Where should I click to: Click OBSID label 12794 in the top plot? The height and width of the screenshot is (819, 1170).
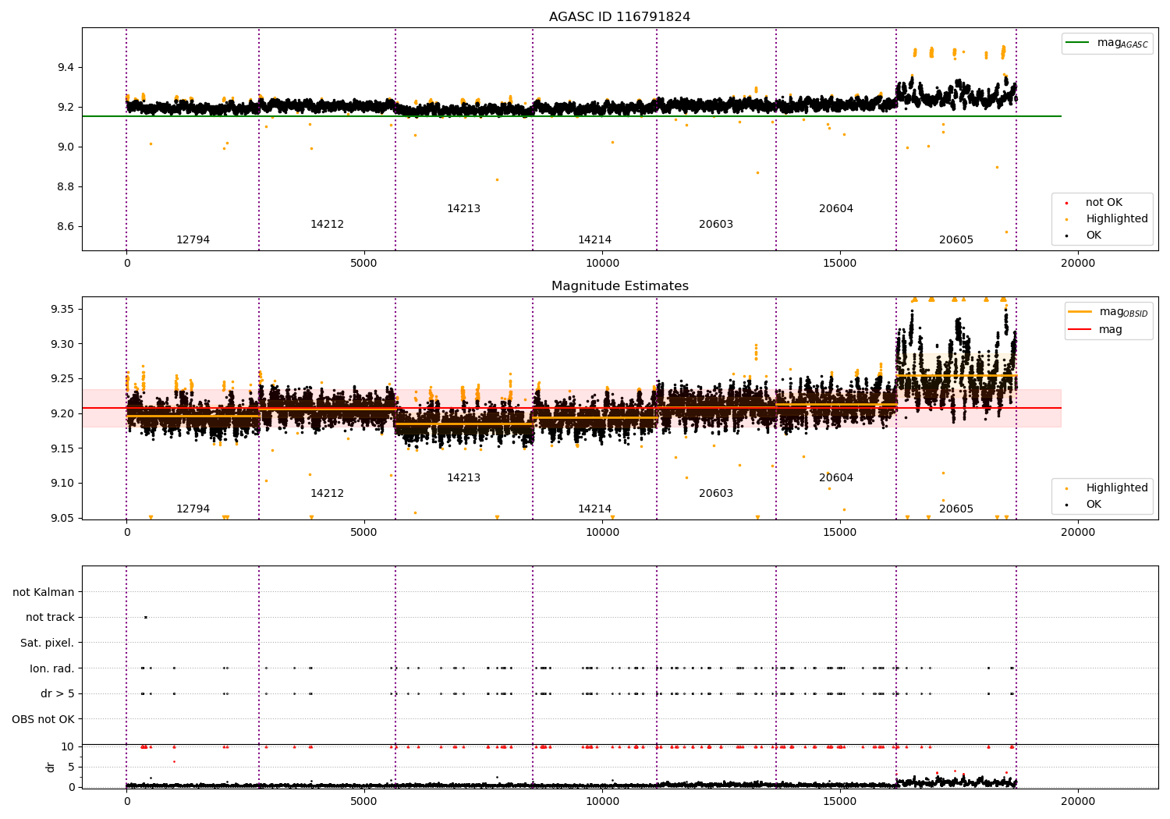point(193,240)
